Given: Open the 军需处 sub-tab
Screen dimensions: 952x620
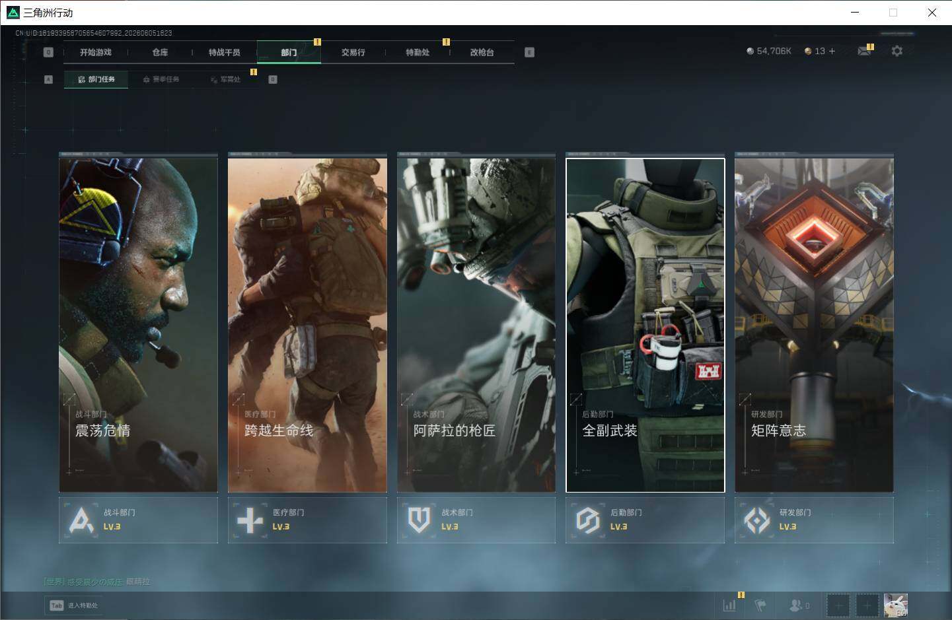Looking at the screenshot, I should [226, 79].
